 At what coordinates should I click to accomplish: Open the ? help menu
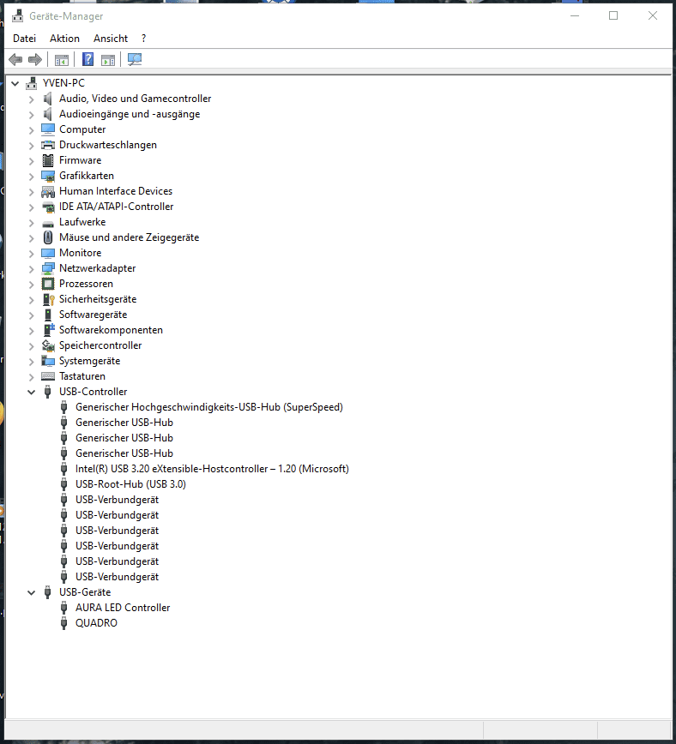pyautogui.click(x=143, y=39)
